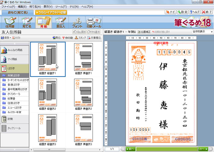Expand the 封筒 envelope category
The width and height of the screenshot is (214, 152).
point(14,118)
